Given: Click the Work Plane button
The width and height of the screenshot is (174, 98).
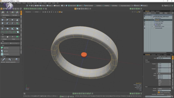Looking at the screenshot, I should tap(114, 5).
